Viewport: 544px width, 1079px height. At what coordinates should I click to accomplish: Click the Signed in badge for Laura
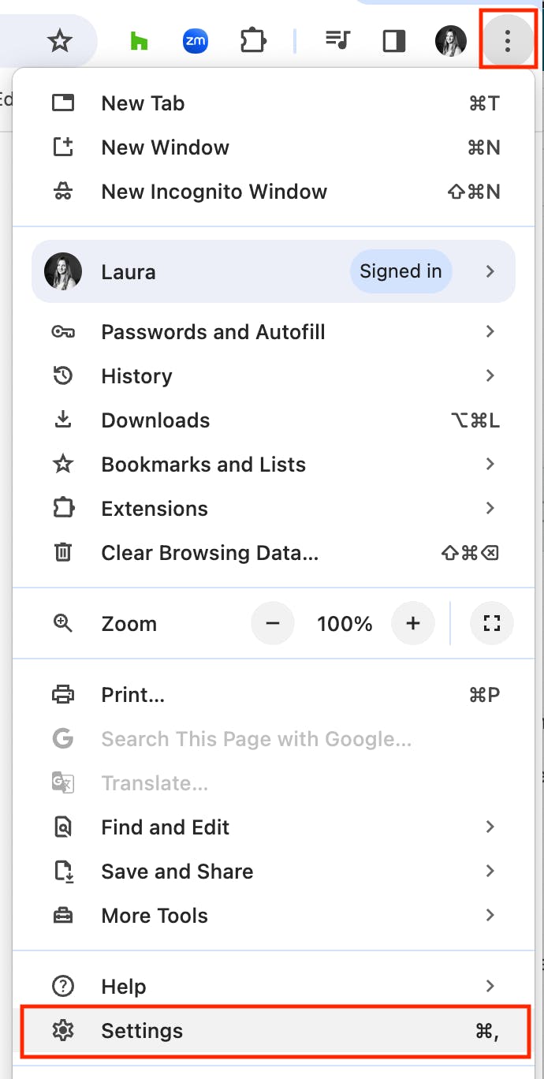click(401, 272)
